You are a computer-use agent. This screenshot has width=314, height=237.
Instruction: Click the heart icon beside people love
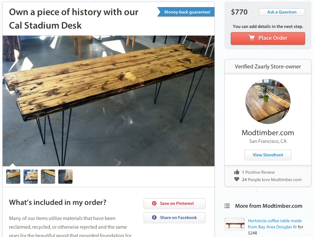(237, 180)
